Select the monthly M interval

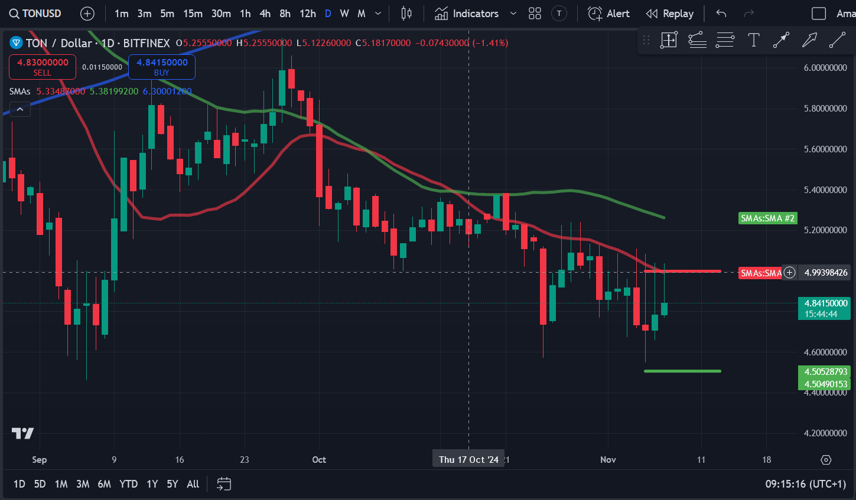(362, 14)
